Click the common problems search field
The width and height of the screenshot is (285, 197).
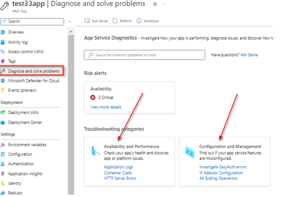[x=144, y=55]
